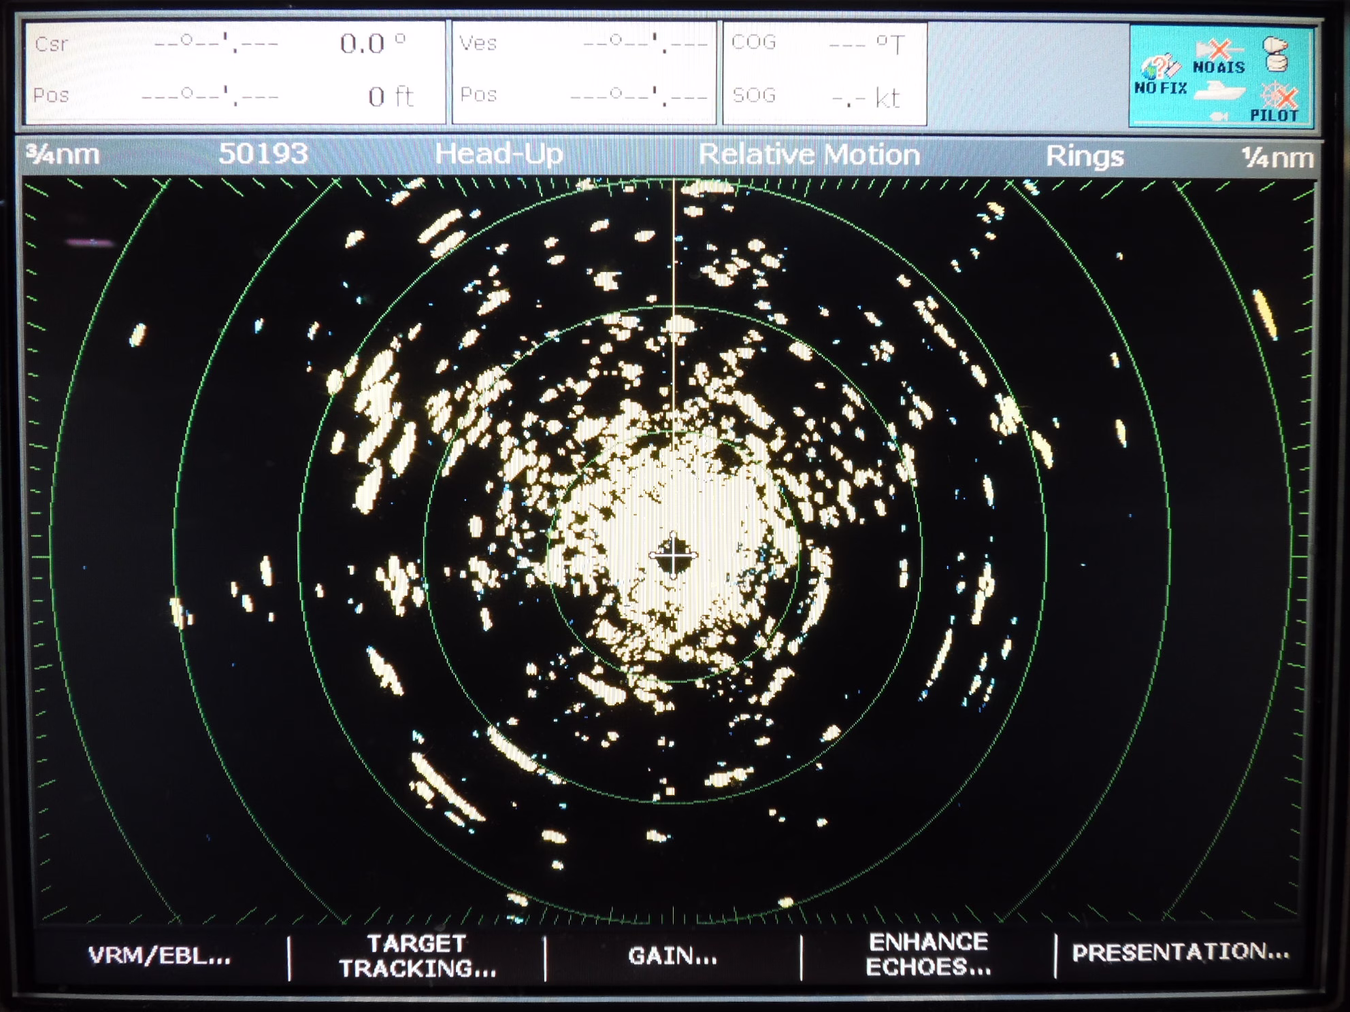Select the Ves Pos vessel position data box
Viewport: 1350px width, 1012px height.
[x=585, y=72]
